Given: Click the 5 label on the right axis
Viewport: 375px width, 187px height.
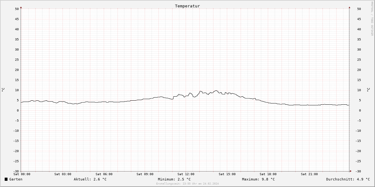Looking at the screenshot, I should [360, 100].
